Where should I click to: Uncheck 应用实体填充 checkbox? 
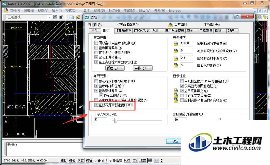tap(182, 91)
